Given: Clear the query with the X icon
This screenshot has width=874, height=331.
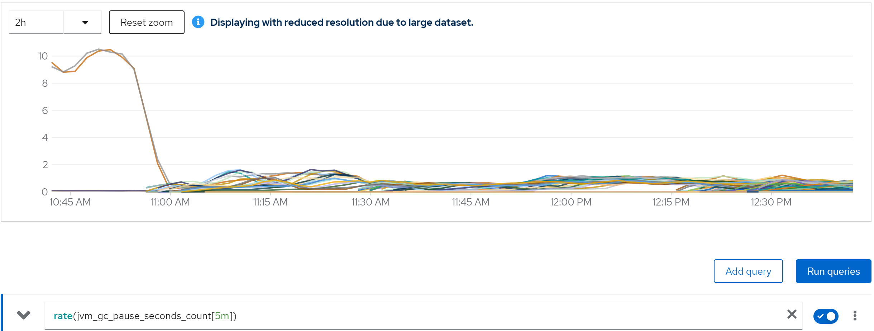Looking at the screenshot, I should [792, 315].
